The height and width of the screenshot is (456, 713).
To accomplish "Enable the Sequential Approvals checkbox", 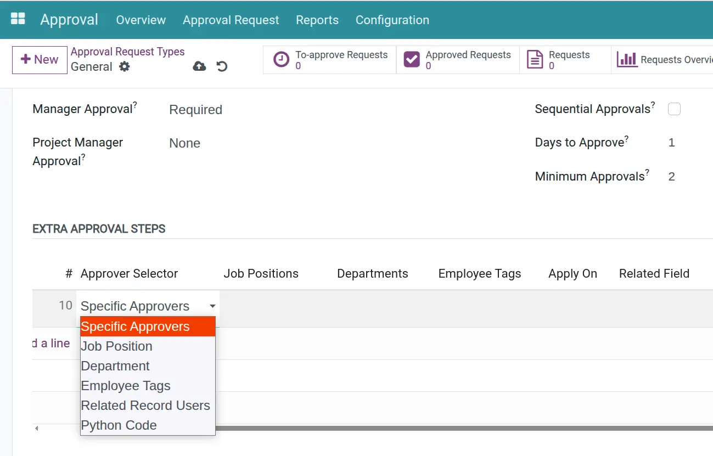I will pyautogui.click(x=674, y=109).
